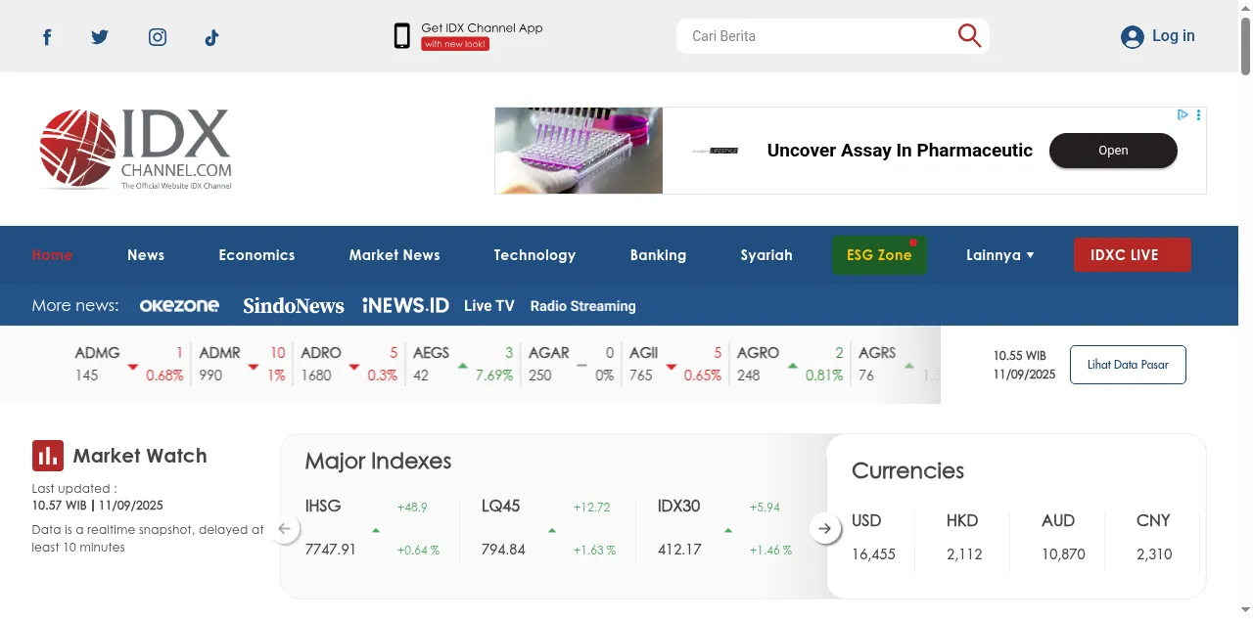Click the ESG Zone button
This screenshot has height=619, width=1253.
point(879,255)
